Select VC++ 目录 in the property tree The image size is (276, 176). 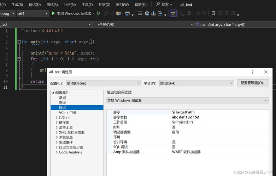(x=67, y=113)
